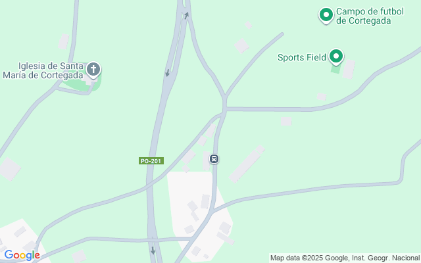421x263 pixels.
Task: Select the building right of Sports Field pin
Action: (x=349, y=69)
